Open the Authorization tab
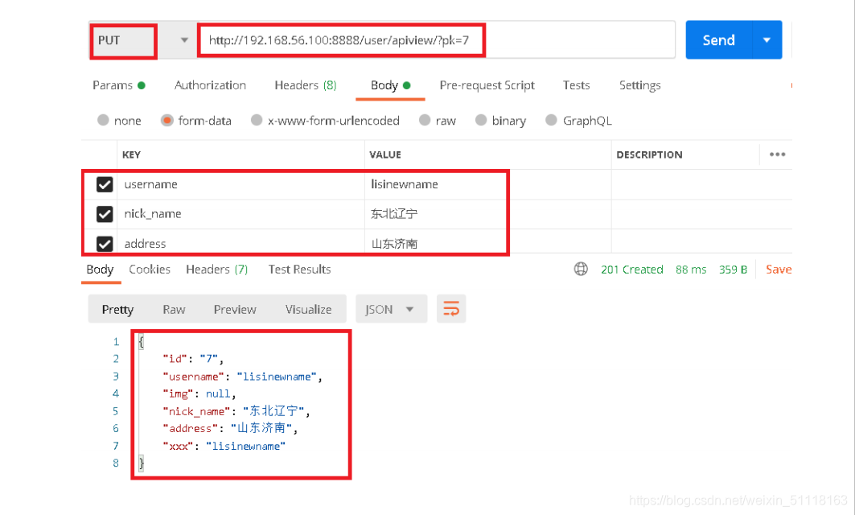The height and width of the screenshot is (515, 855). (210, 85)
